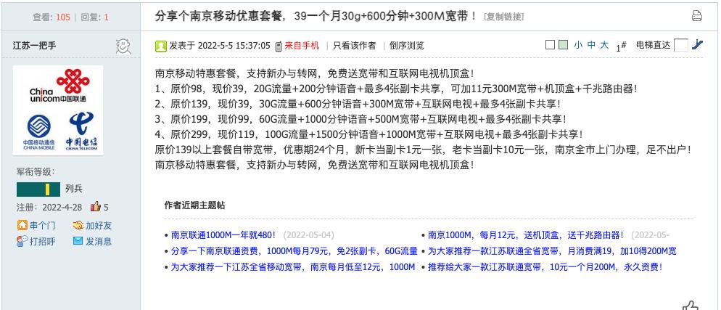Screen dimensions: 721x310
Task: Set font size to 中
Action: pyautogui.click(x=591, y=45)
